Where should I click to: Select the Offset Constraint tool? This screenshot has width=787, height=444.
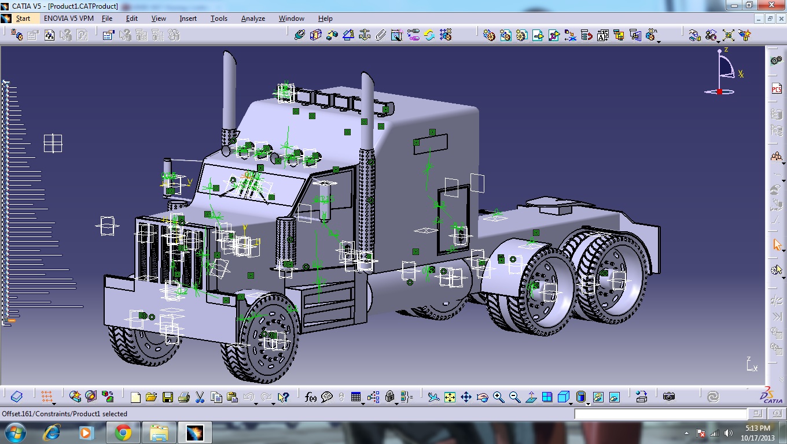pos(332,35)
